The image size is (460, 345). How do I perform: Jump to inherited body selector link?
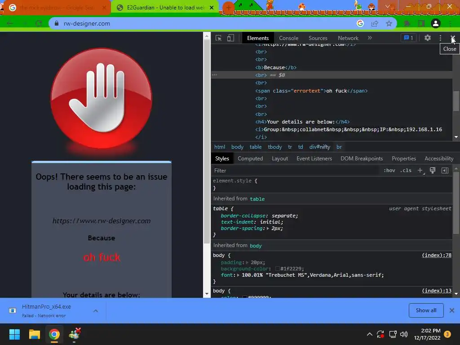tap(256, 246)
